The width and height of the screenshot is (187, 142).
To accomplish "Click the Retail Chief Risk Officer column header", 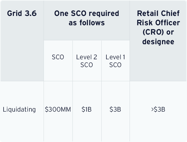I will click(158, 27).
